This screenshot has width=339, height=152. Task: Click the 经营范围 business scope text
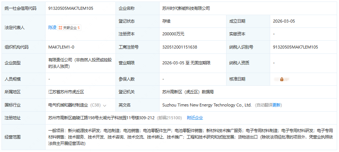188,137
